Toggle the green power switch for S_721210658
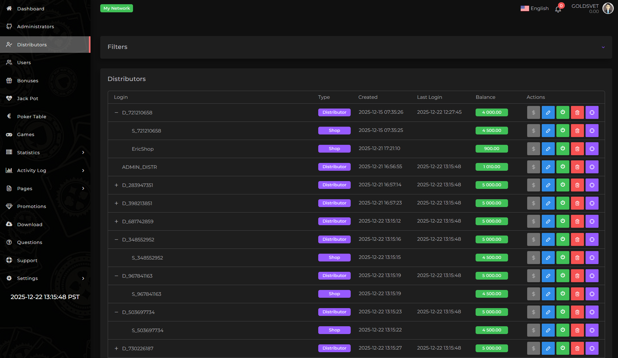 563,131
